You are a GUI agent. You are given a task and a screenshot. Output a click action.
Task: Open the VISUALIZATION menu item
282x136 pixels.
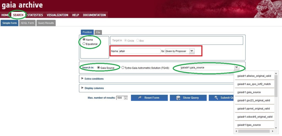58,15
